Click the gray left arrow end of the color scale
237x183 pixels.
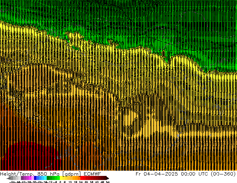tap(9, 178)
